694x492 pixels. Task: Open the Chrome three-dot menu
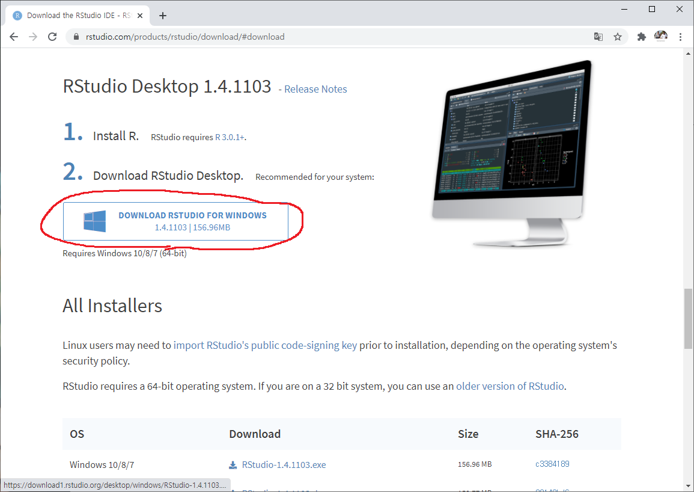click(x=680, y=37)
